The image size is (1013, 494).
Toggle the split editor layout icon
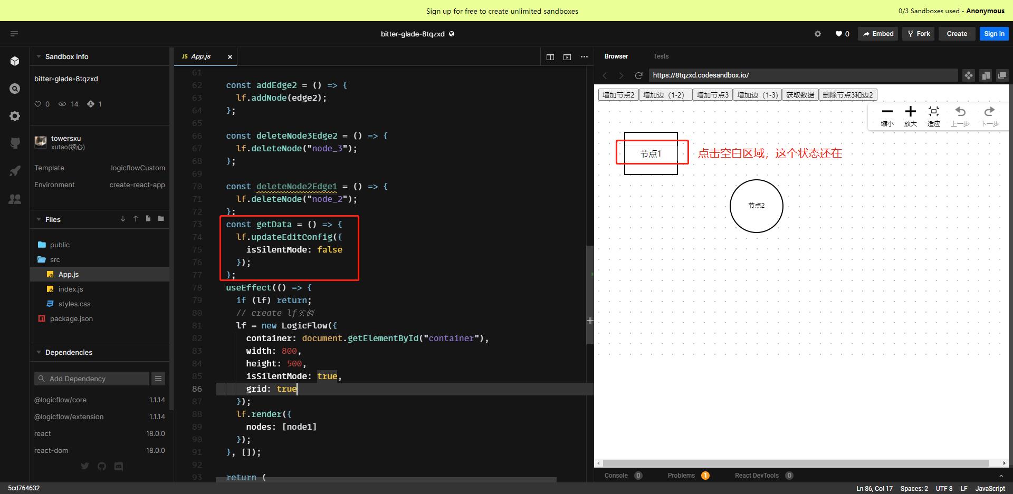(550, 56)
